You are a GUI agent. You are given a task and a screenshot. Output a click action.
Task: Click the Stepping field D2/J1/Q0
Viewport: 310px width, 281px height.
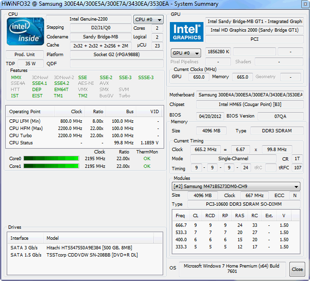tap(101, 28)
